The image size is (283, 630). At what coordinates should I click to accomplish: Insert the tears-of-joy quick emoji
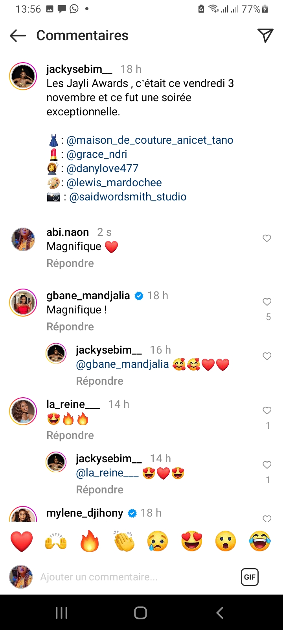click(260, 541)
